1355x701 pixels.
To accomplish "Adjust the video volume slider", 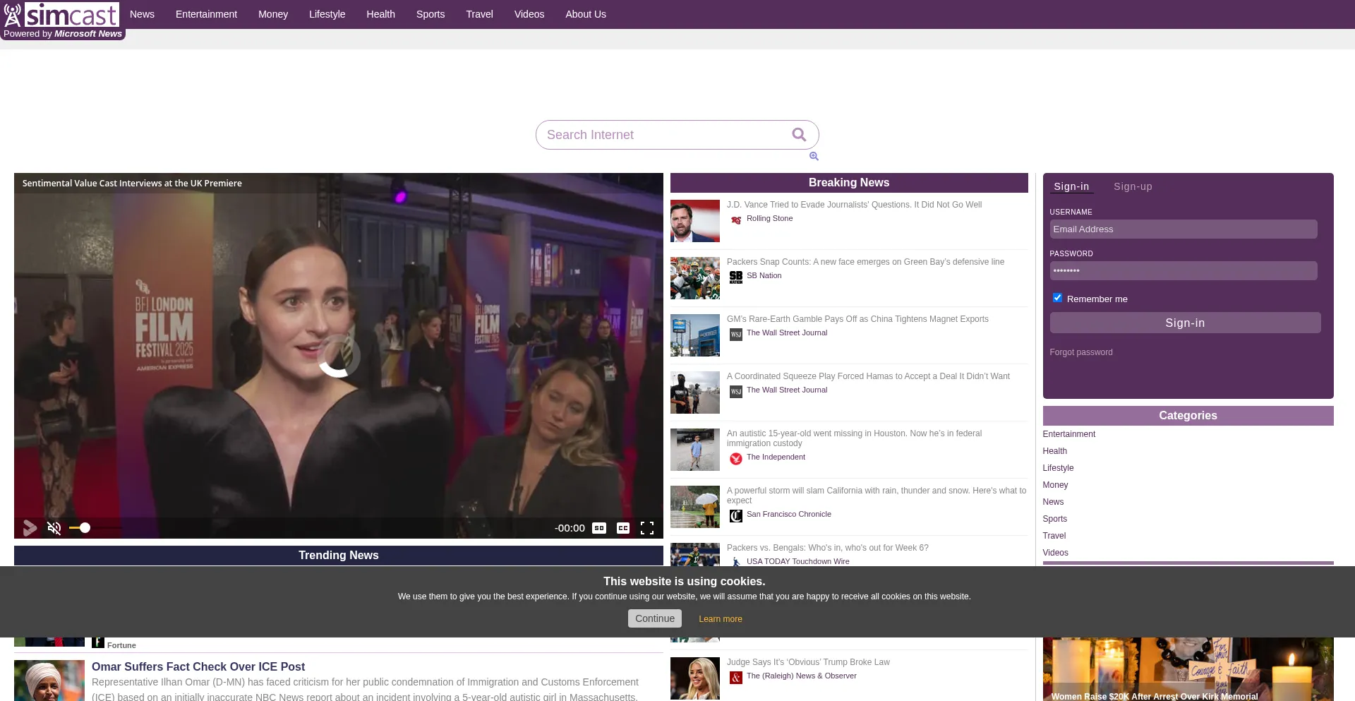I will 85,528.
